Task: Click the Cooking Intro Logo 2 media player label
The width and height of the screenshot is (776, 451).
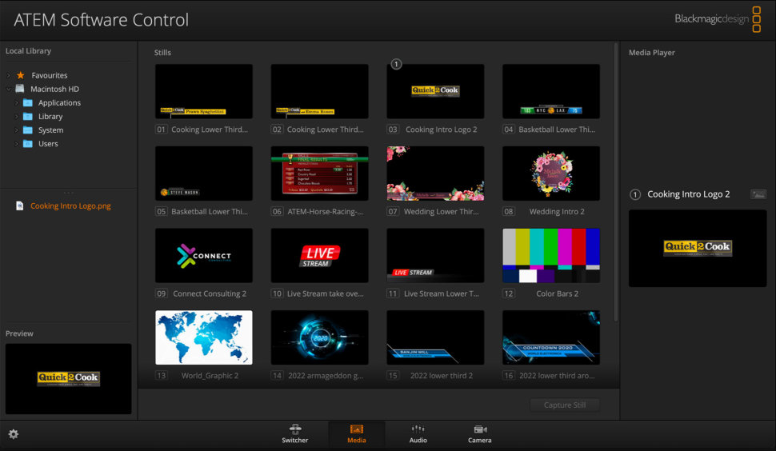Action: (689, 194)
